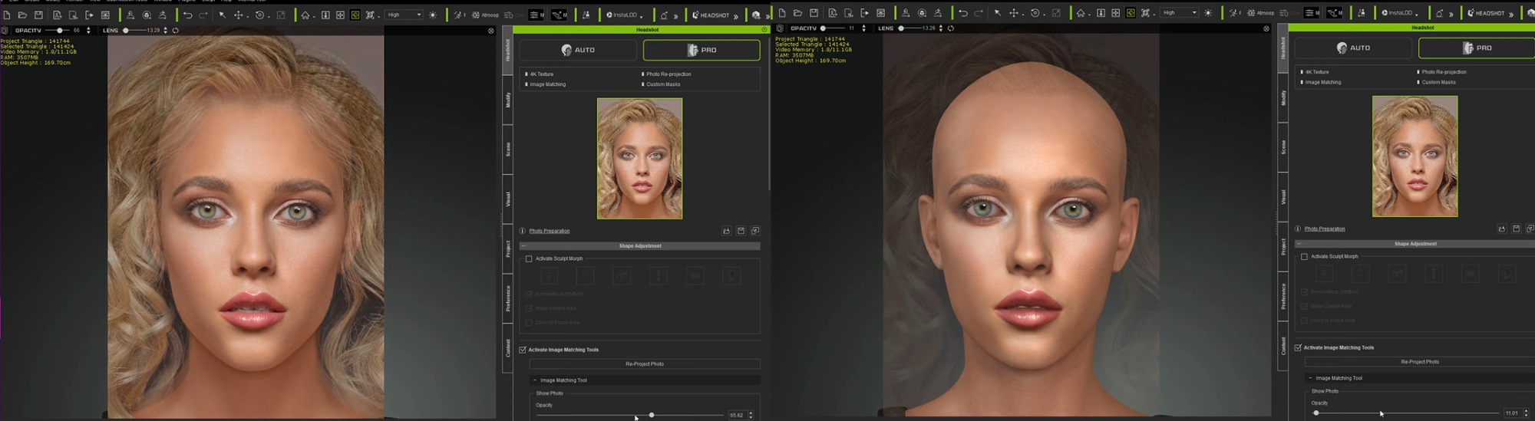Click the Re-Project Photo button in left panel
1535x421 pixels.
coord(644,364)
